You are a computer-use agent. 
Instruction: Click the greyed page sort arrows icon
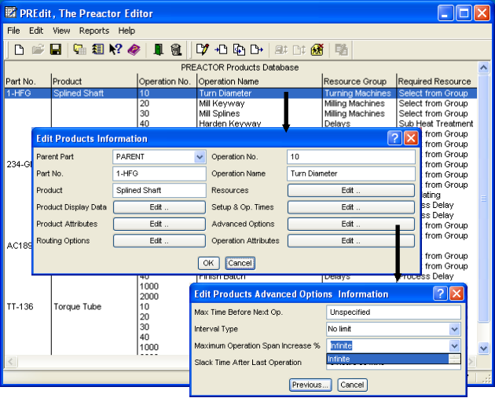(x=299, y=49)
